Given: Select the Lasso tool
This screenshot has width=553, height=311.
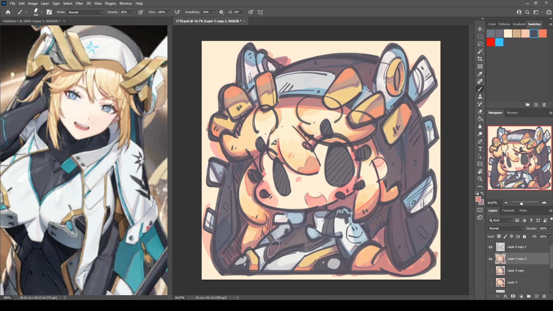Looking at the screenshot, I should click(480, 44).
